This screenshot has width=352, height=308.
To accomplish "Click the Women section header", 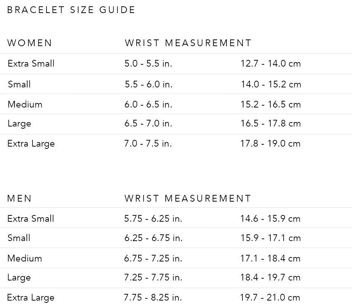I will click(x=30, y=43).
